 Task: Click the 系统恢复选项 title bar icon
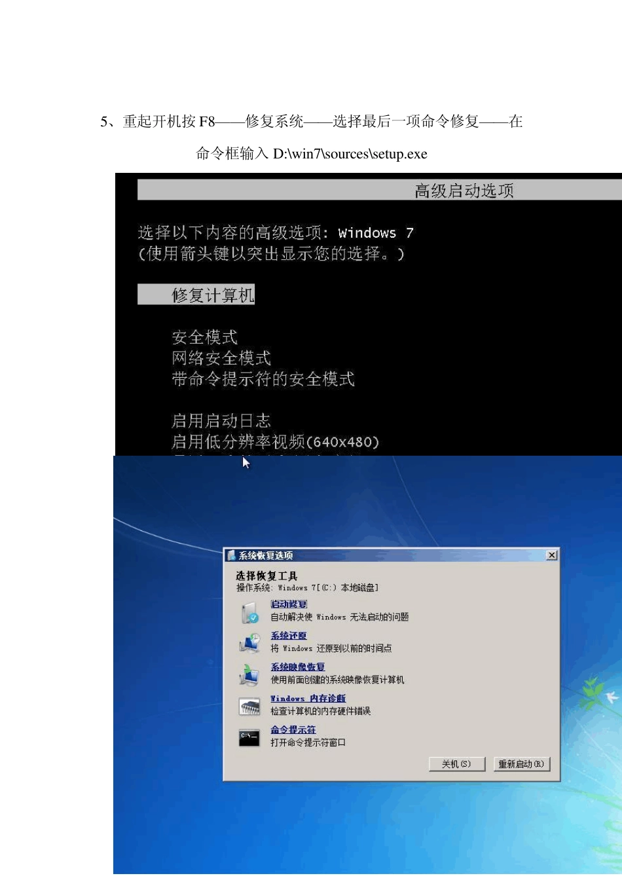point(231,555)
